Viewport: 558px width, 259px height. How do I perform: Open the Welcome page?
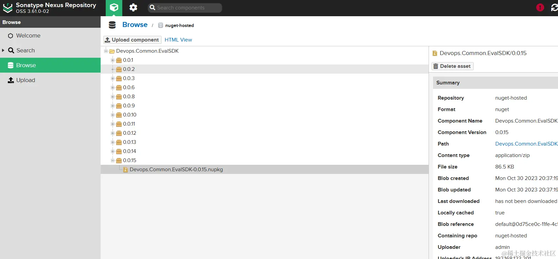[x=50, y=35]
